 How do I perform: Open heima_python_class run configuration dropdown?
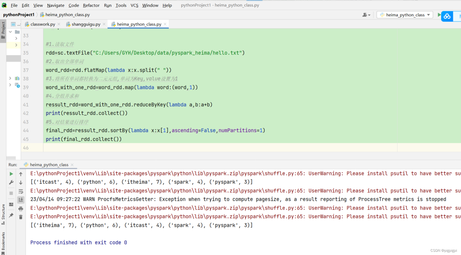point(405,15)
